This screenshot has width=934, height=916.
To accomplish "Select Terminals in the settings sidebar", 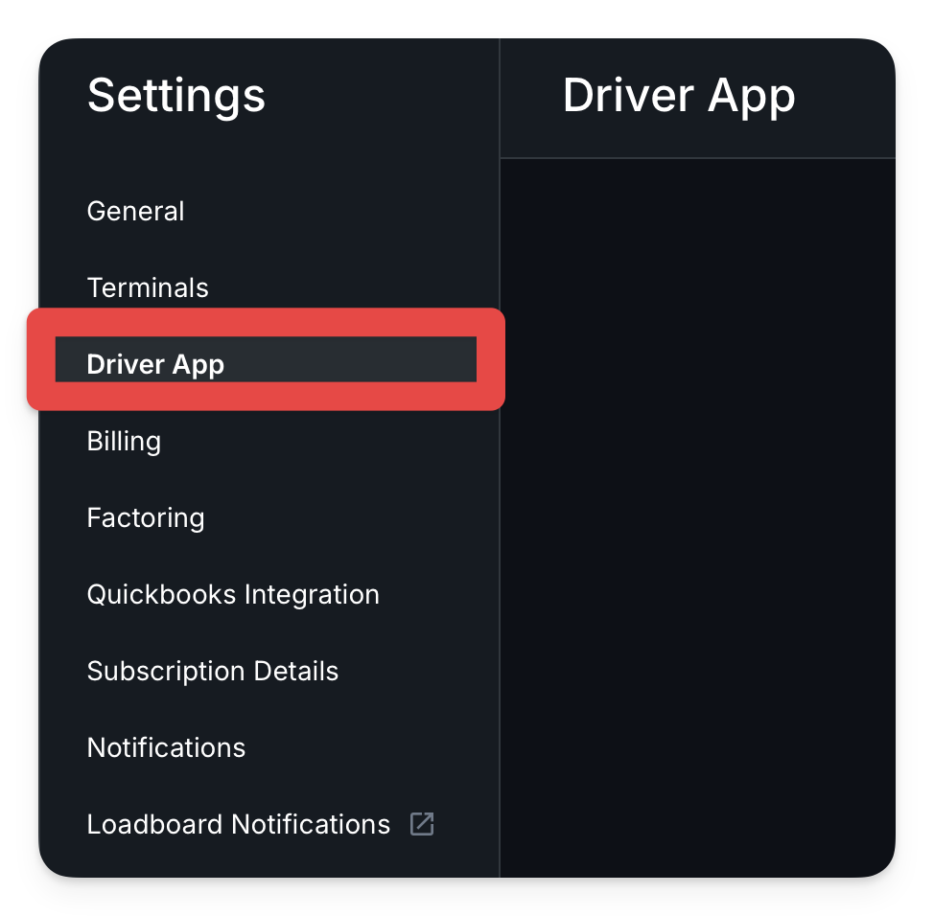I will pyautogui.click(x=148, y=287).
